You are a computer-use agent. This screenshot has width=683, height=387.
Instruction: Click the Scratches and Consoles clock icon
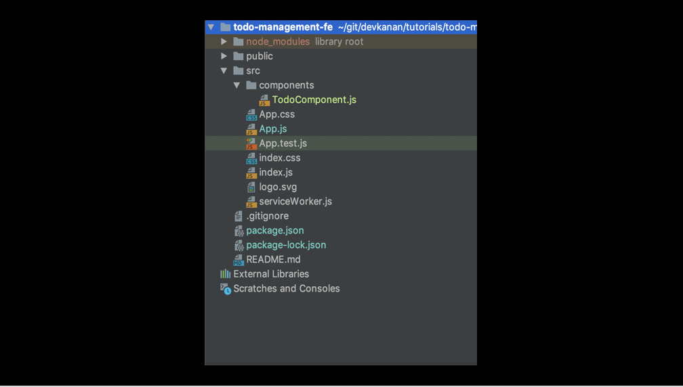(x=226, y=289)
